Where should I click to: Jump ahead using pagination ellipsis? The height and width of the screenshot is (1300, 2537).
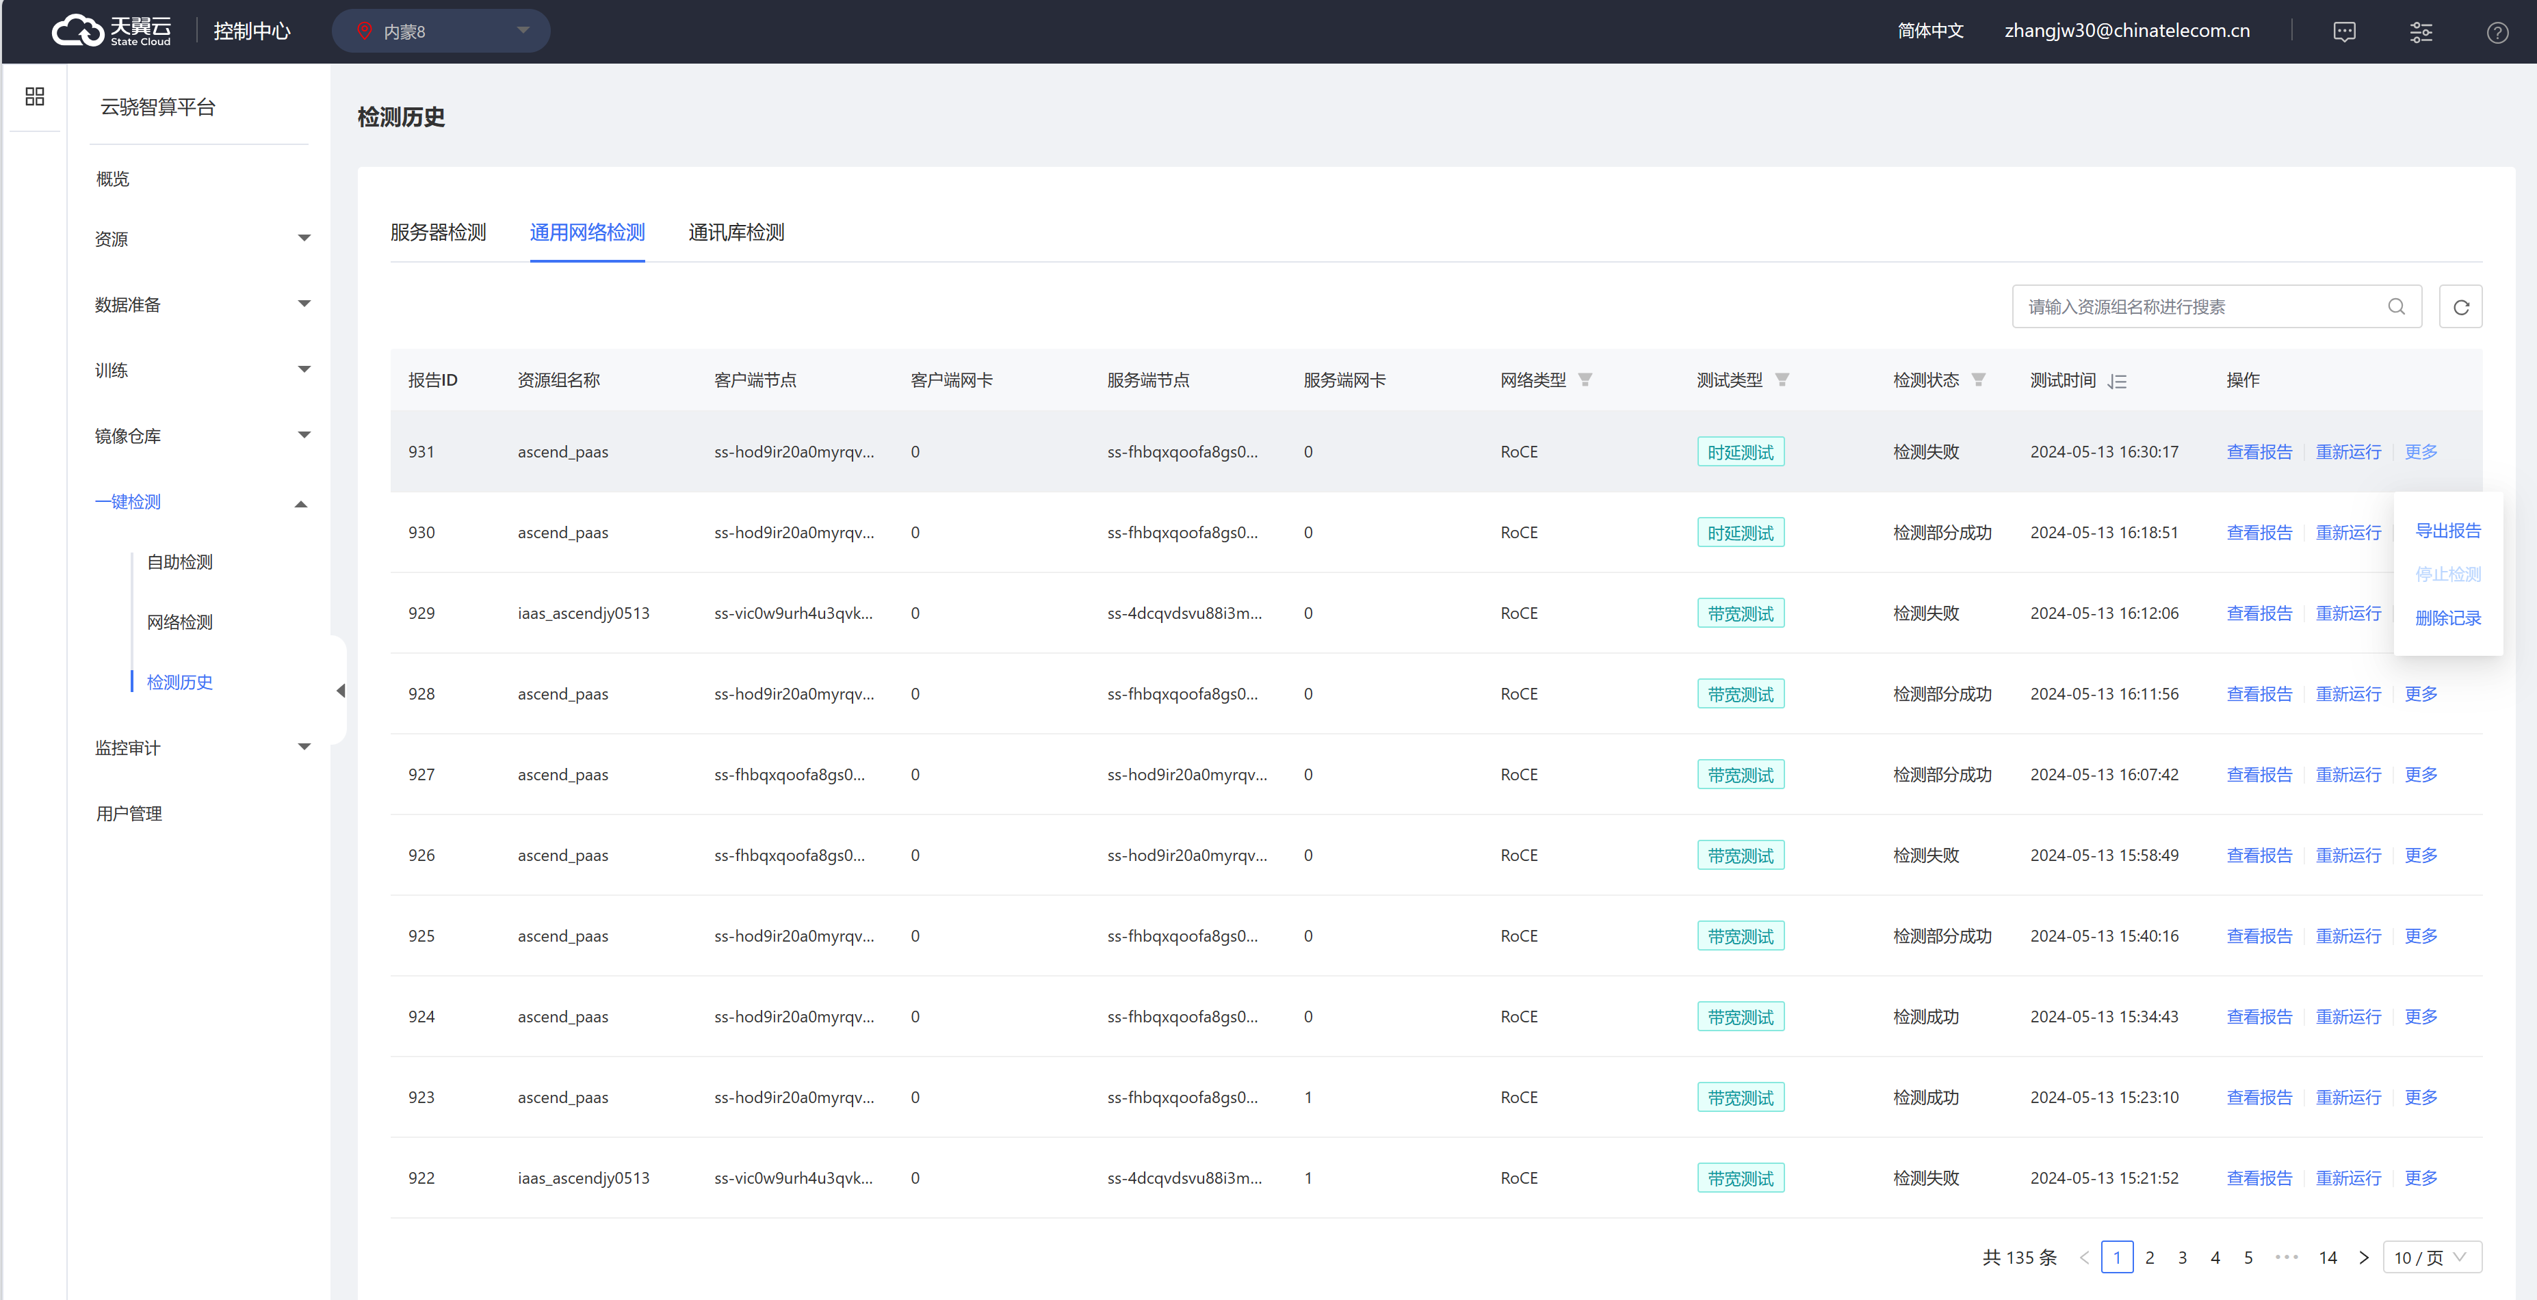pos(2286,1258)
